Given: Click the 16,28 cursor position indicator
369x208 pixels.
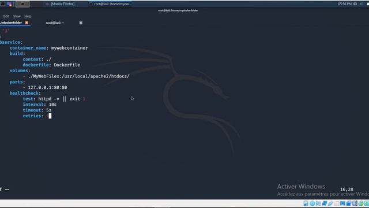Looking at the screenshot, I should coord(347,190).
